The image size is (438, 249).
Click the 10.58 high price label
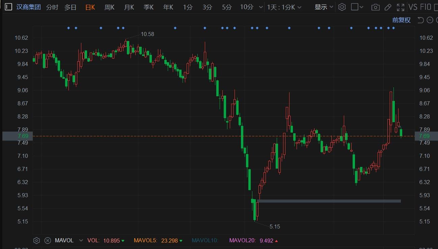(x=147, y=34)
